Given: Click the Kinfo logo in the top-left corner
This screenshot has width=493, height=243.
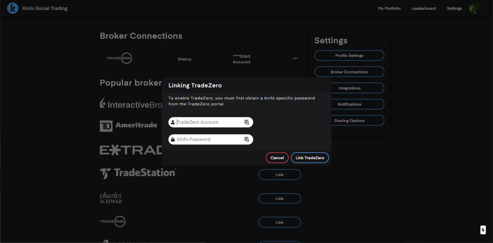Looking at the screenshot, I should point(13,8).
